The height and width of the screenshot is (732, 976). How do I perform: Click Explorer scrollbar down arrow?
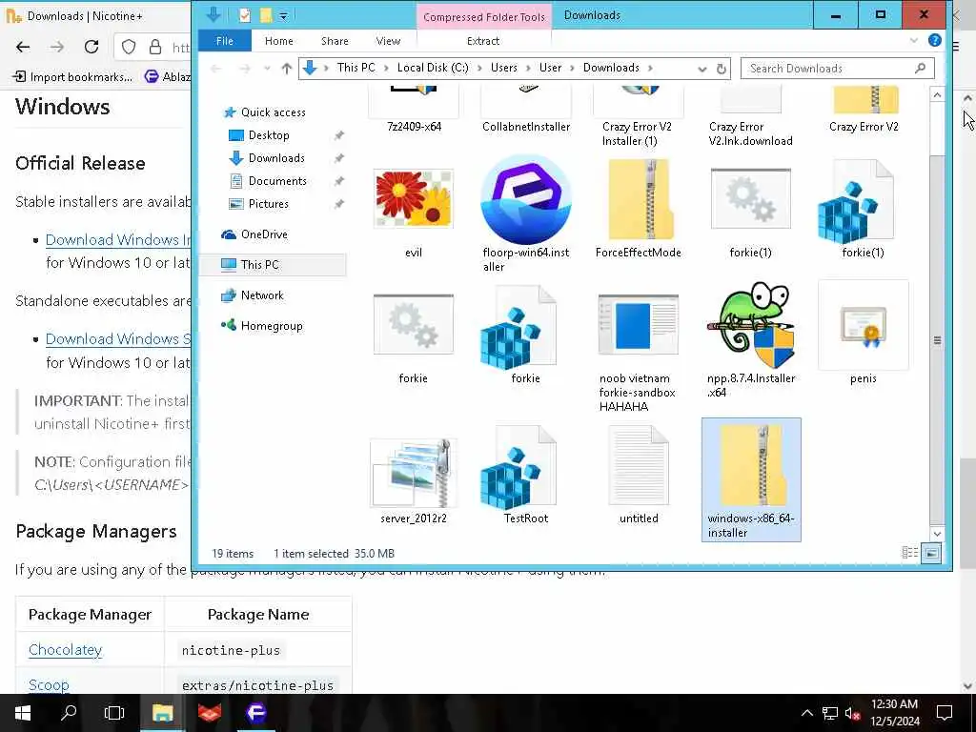[937, 534]
